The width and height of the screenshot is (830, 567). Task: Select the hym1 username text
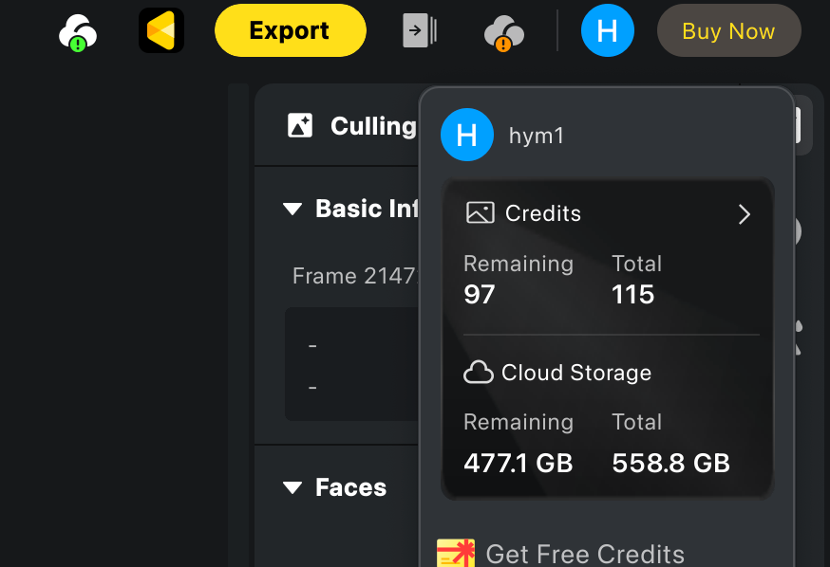click(x=537, y=136)
